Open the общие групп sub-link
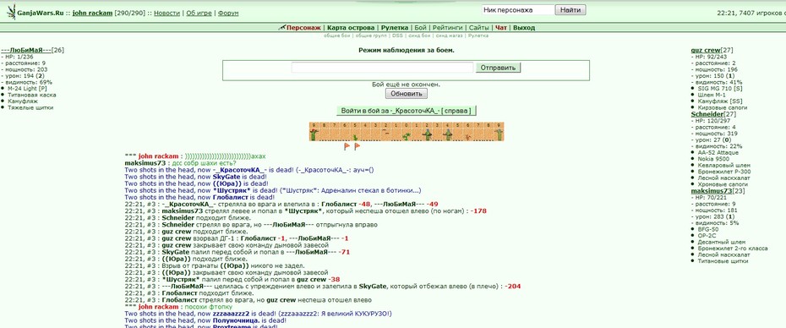The image size is (786, 328). click(x=372, y=36)
